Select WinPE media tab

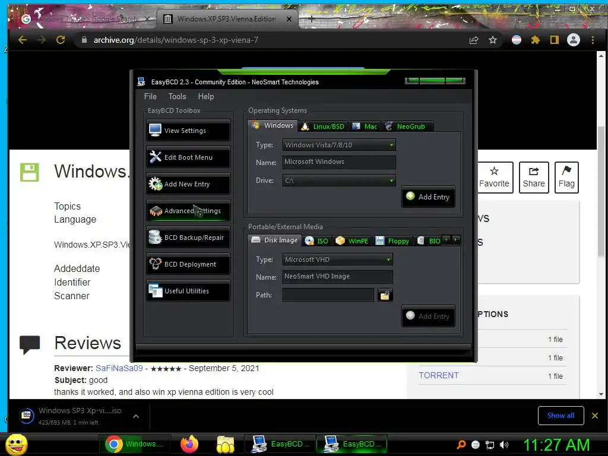click(352, 241)
